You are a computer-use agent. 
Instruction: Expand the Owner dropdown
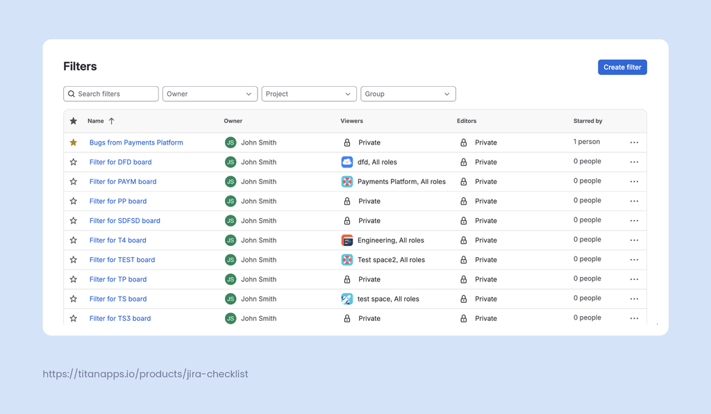tap(210, 94)
